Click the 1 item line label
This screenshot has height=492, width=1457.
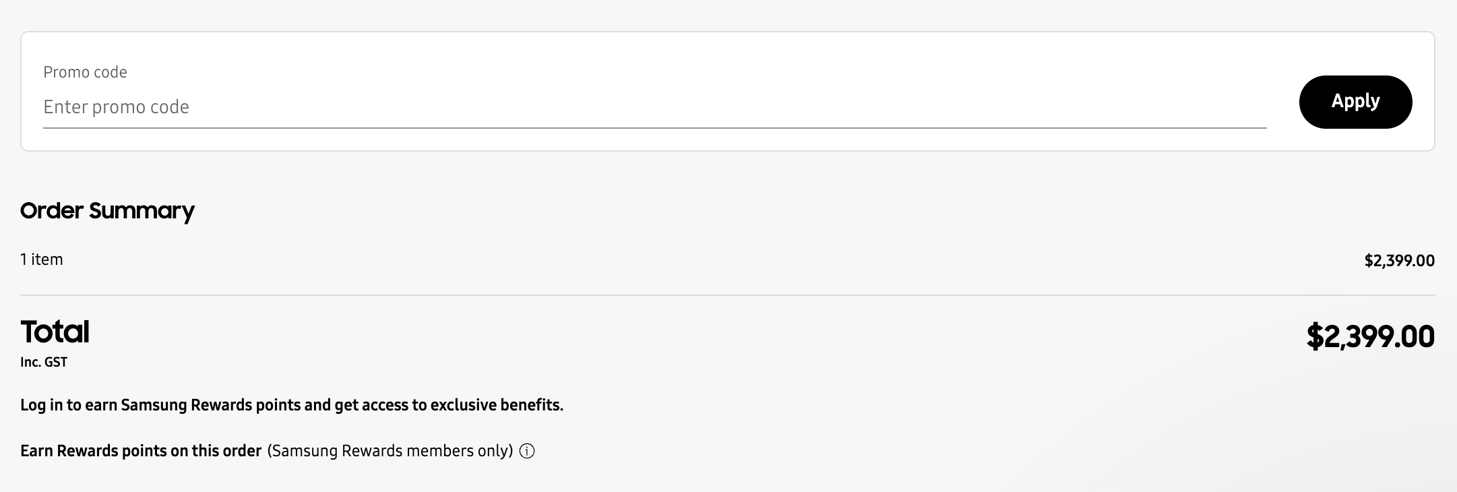[x=42, y=259]
